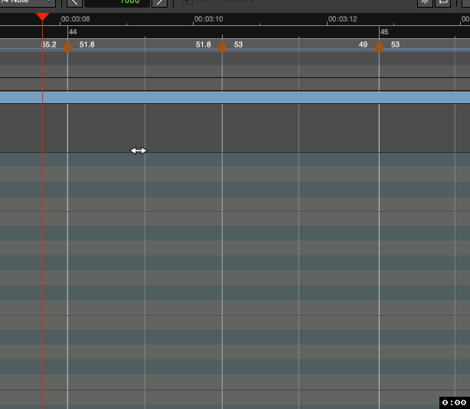This screenshot has width=470, height=409.
Task: Click the 00:03:12 time ruler label
Action: pos(342,19)
